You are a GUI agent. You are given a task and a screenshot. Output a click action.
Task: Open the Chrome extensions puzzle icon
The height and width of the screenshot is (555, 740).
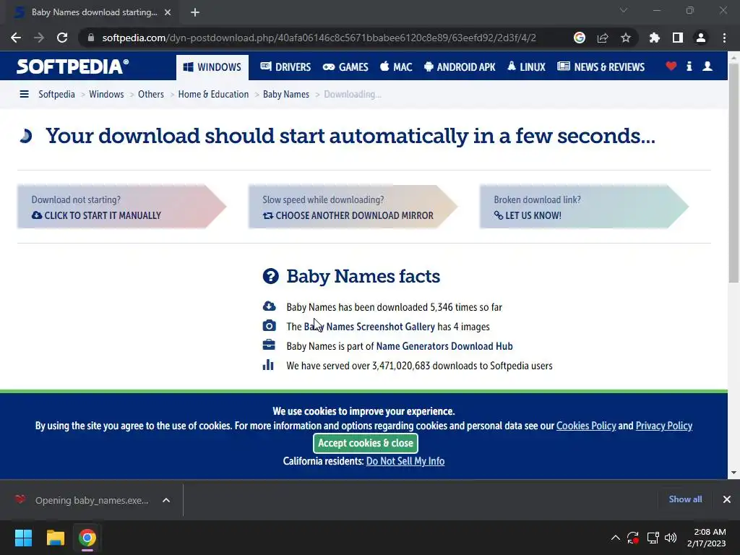[654, 38]
